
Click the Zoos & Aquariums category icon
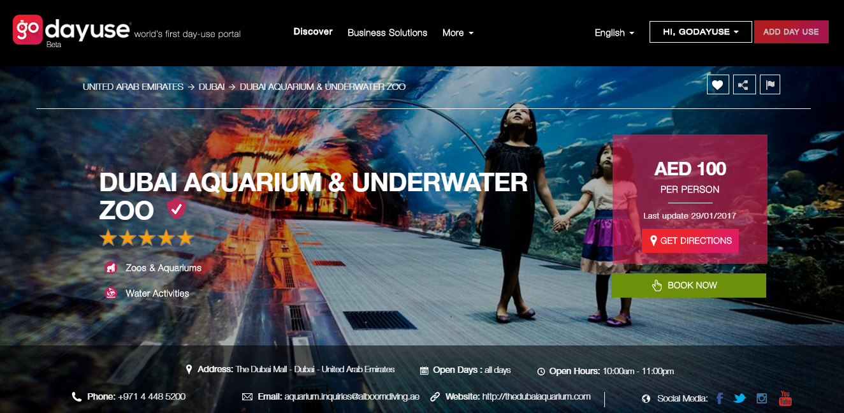pos(111,268)
